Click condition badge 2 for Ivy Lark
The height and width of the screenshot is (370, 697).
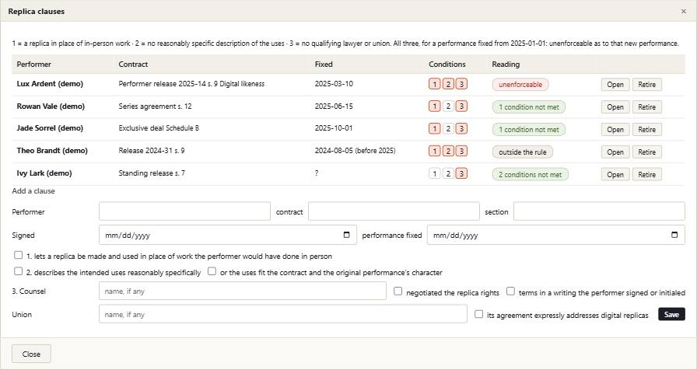[x=449, y=173]
